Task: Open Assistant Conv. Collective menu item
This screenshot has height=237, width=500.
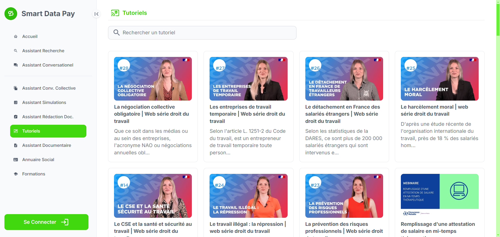Action: (x=48, y=88)
